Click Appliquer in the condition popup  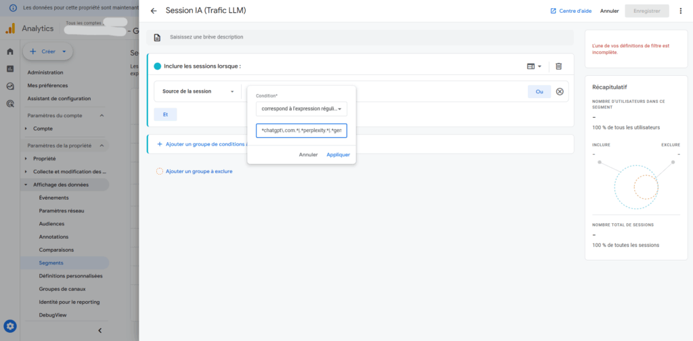338,154
